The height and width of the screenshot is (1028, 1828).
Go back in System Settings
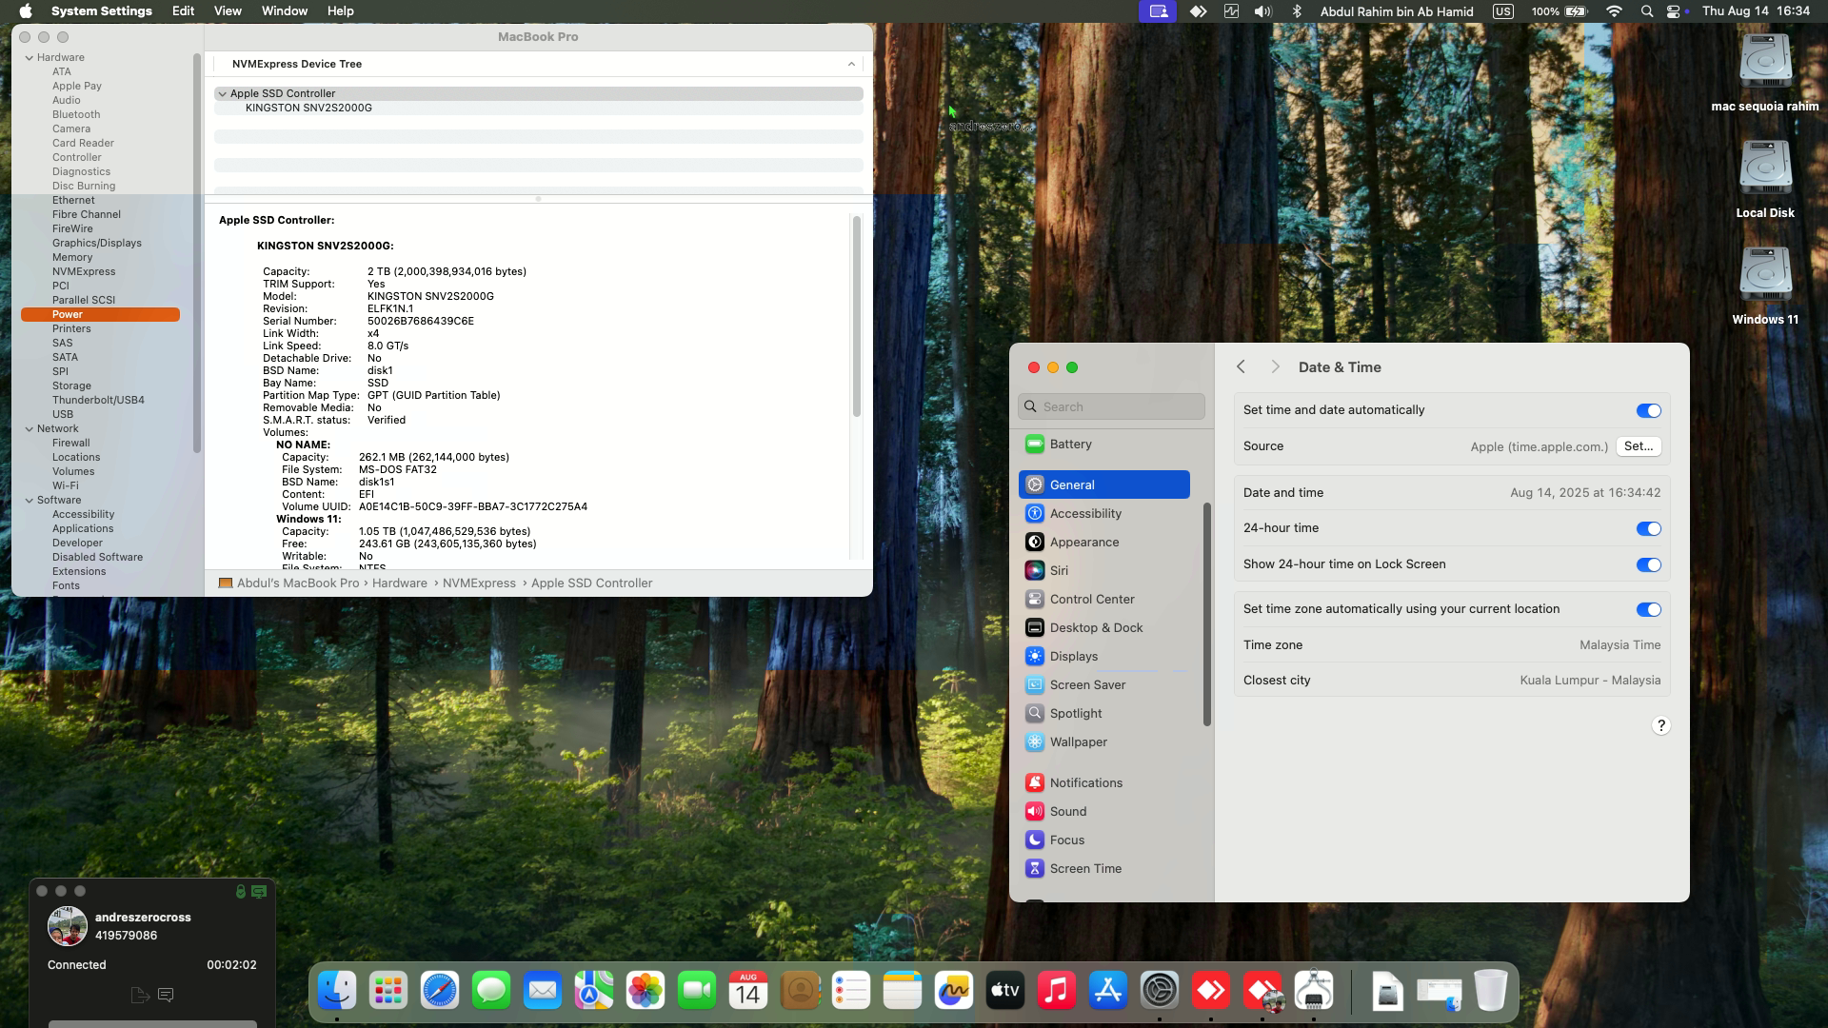tap(1241, 367)
